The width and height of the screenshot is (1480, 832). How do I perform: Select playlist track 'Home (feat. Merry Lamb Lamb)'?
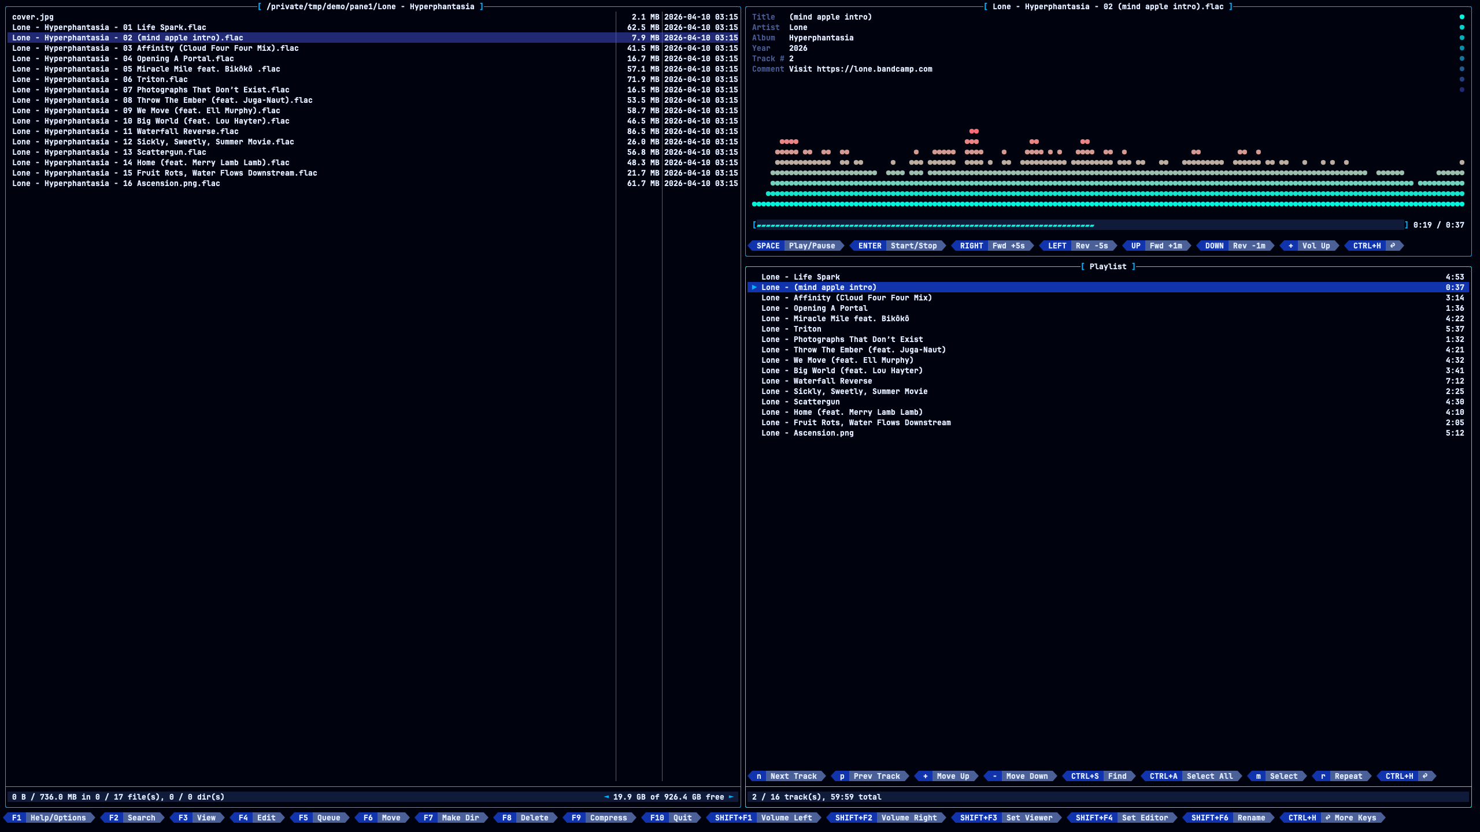pyautogui.click(x=1108, y=412)
